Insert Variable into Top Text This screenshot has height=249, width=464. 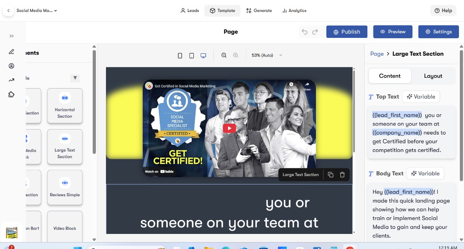tap(421, 97)
